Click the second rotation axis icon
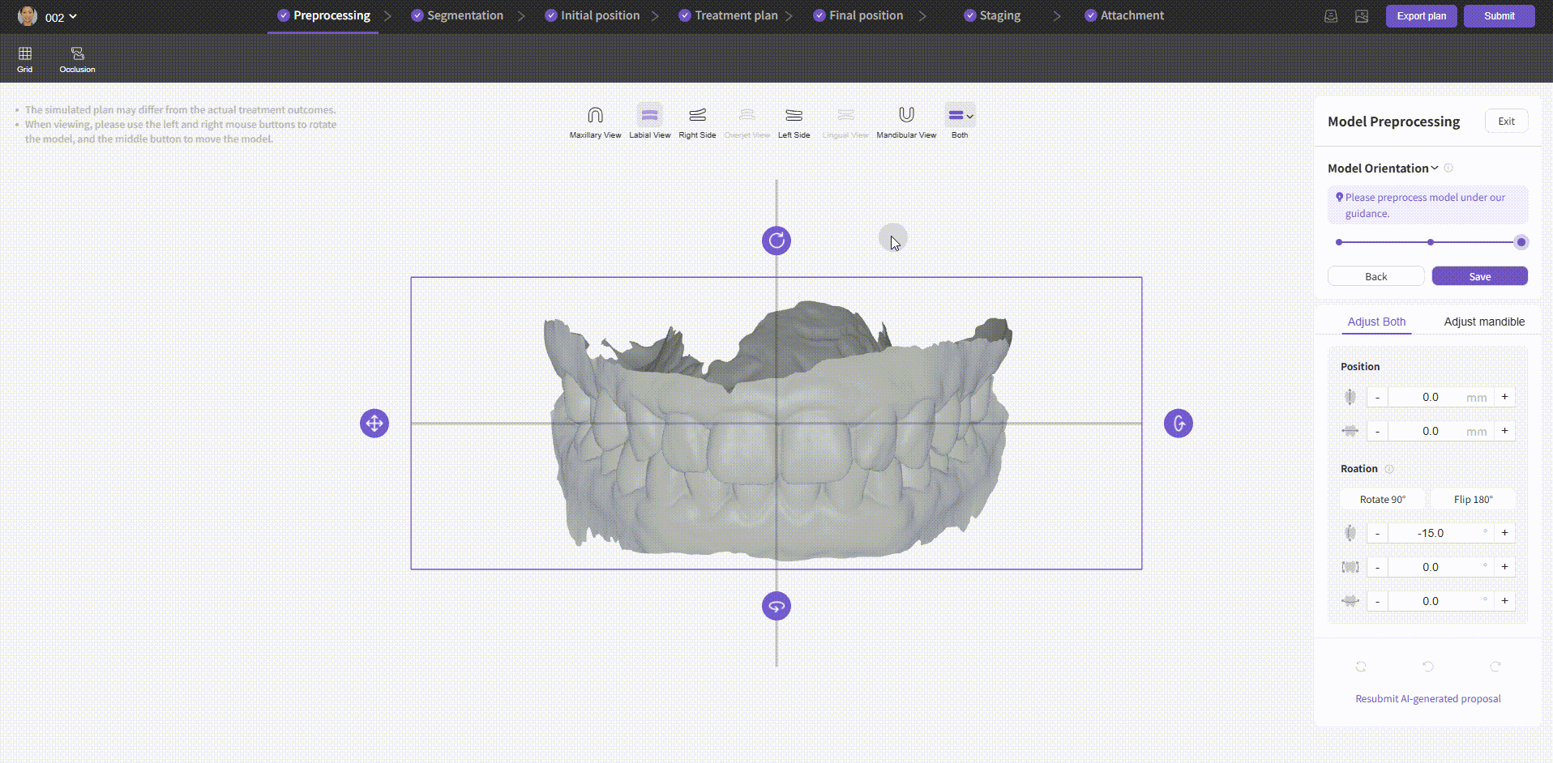Image resolution: width=1553 pixels, height=763 pixels. tap(1350, 567)
